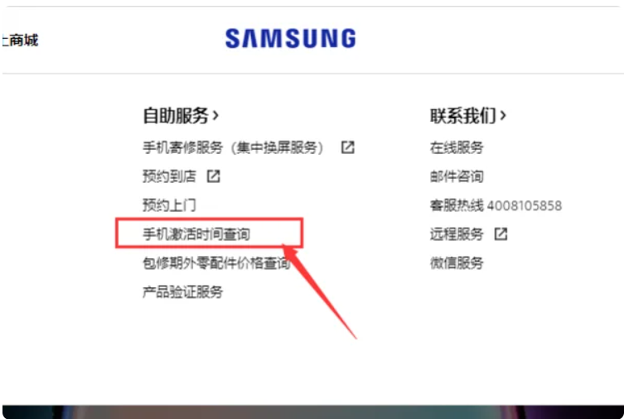Open 手机寄修服务 (集中换屏服务) link
Viewport: 624px width, 419px height.
[x=233, y=147]
